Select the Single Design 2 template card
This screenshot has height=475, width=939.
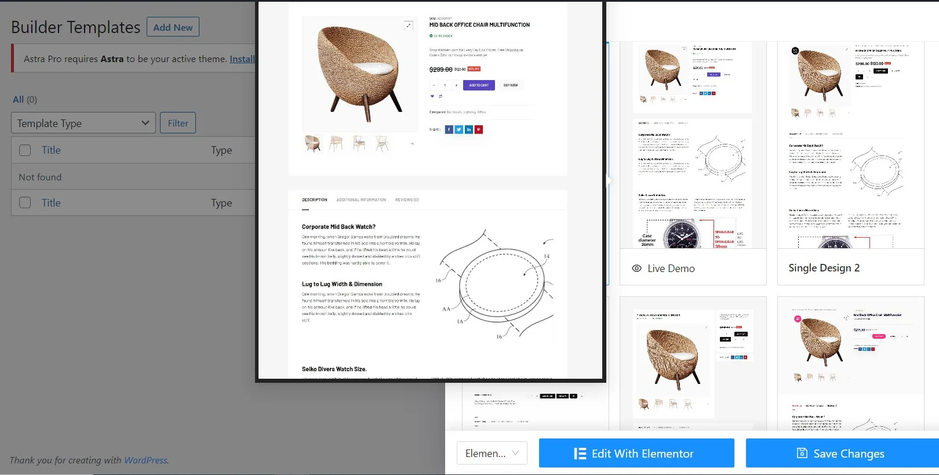tap(850, 164)
